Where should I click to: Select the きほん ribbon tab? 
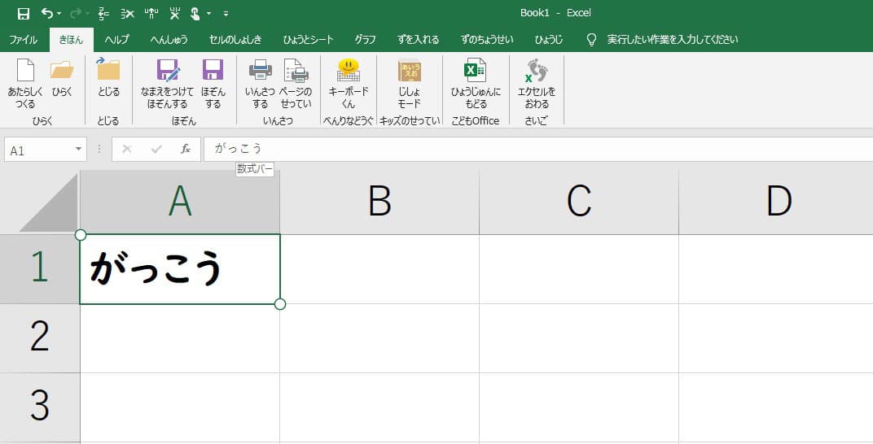tap(72, 40)
